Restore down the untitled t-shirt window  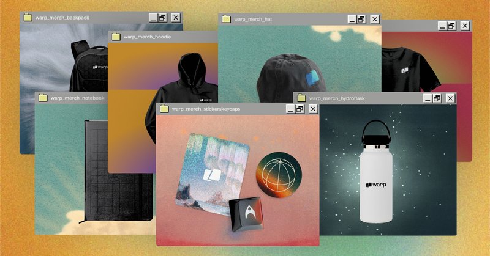pyautogui.click(x=451, y=26)
